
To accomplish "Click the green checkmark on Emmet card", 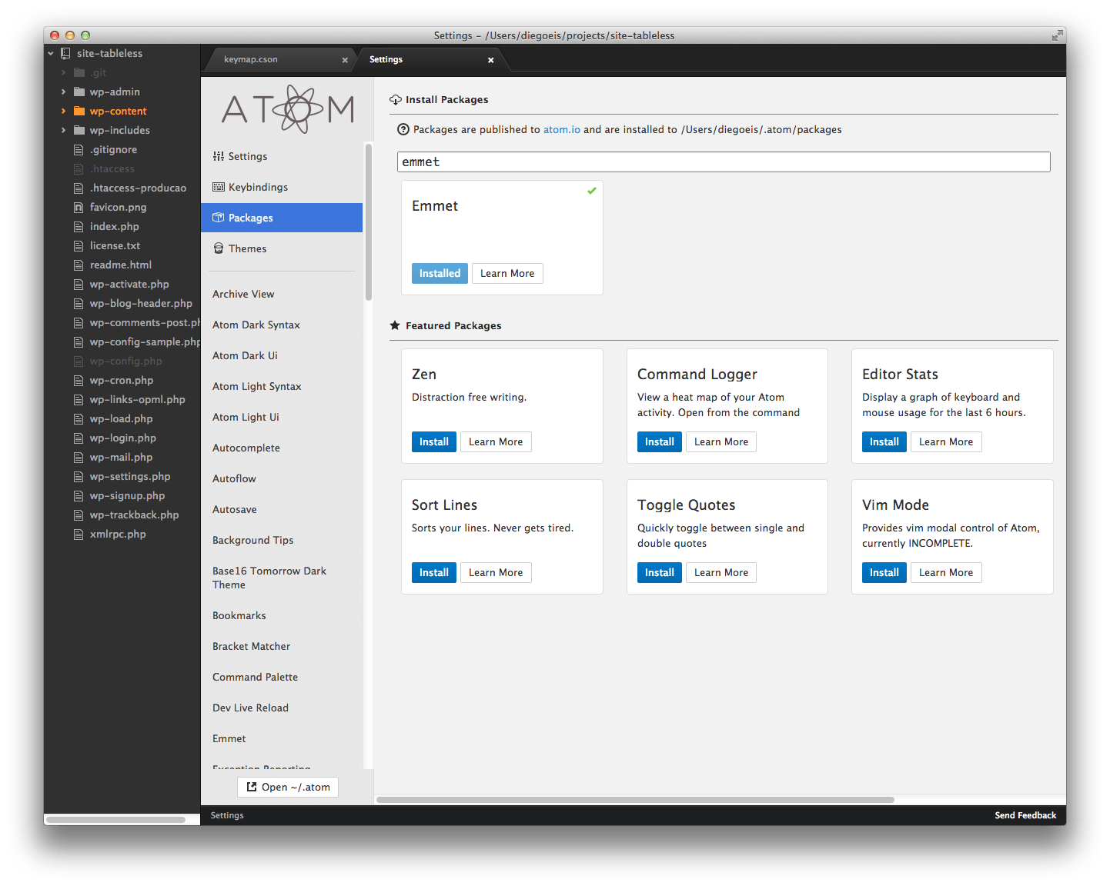I will (592, 191).
